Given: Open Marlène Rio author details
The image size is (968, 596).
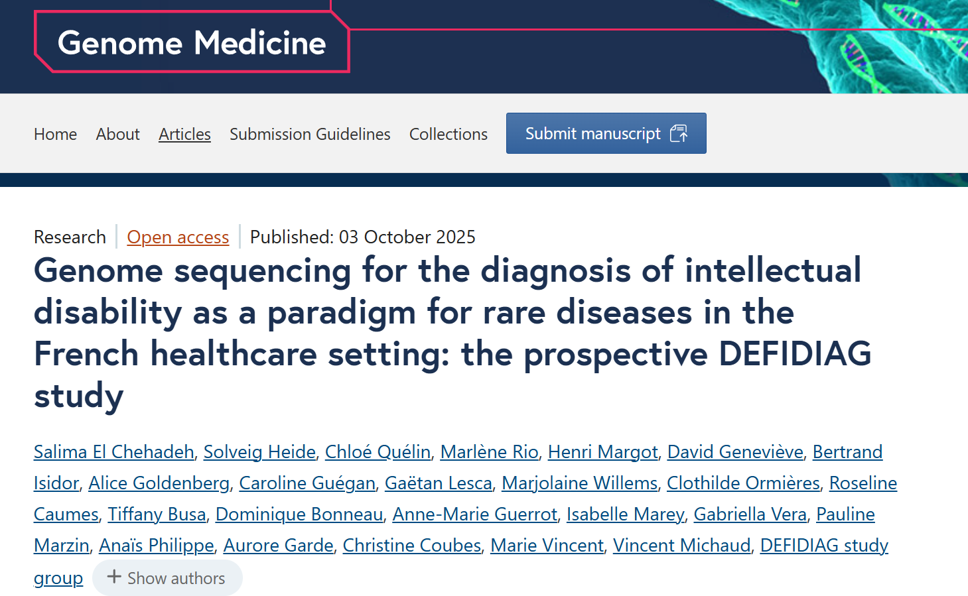Looking at the screenshot, I should click(x=489, y=452).
